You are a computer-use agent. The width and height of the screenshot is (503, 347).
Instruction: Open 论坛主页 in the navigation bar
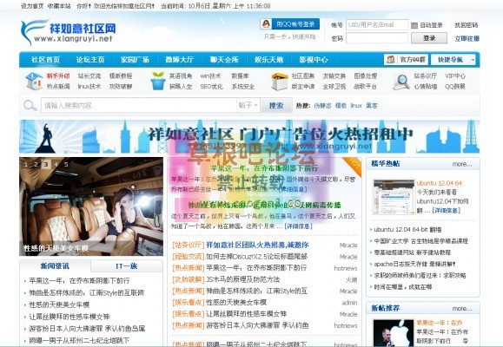[90, 60]
